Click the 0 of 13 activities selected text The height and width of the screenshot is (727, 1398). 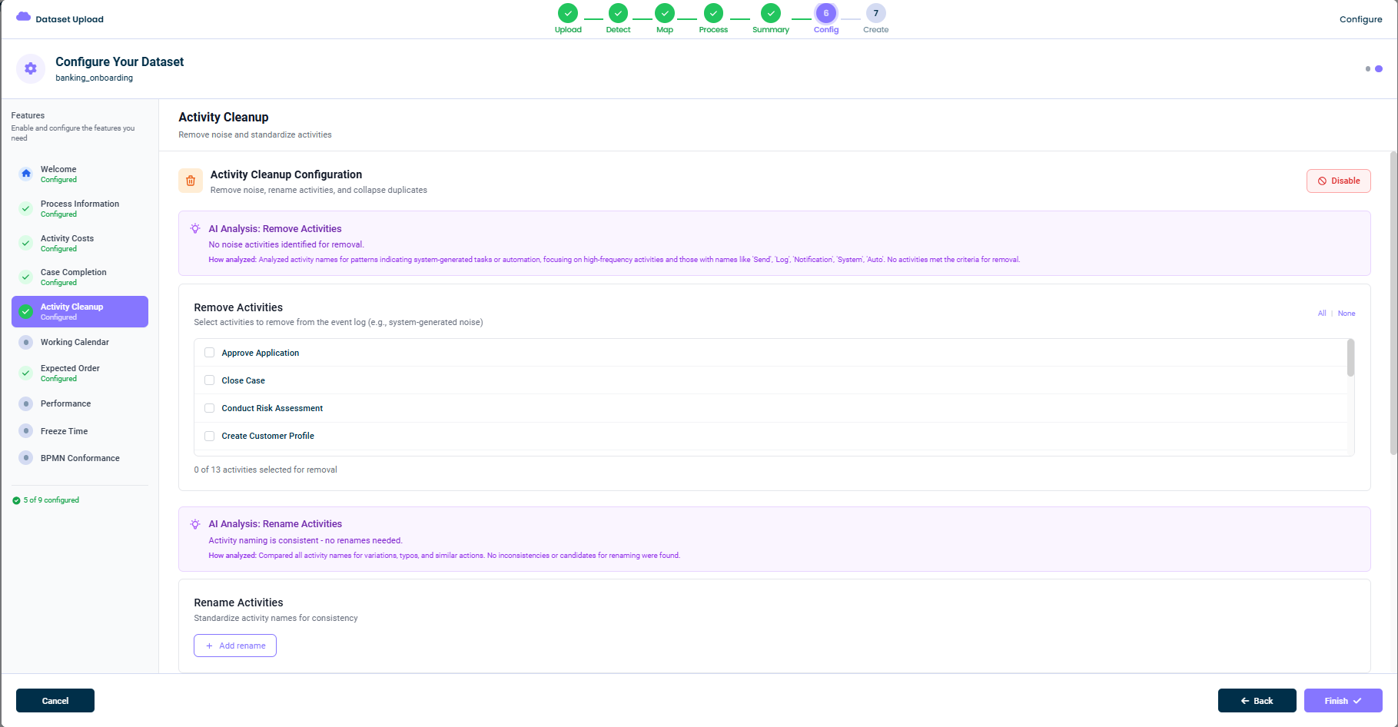click(x=265, y=470)
